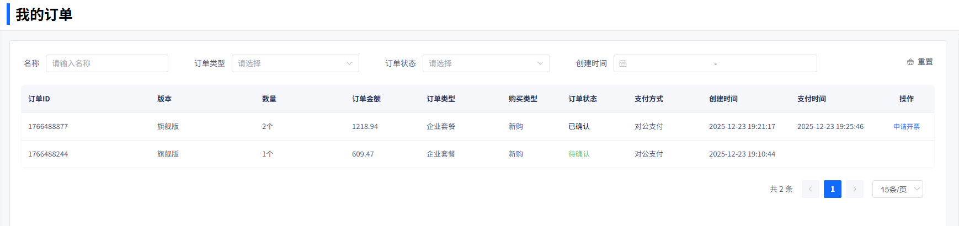Select order ID 1766488244 row
The height and width of the screenshot is (226, 959).
48,154
